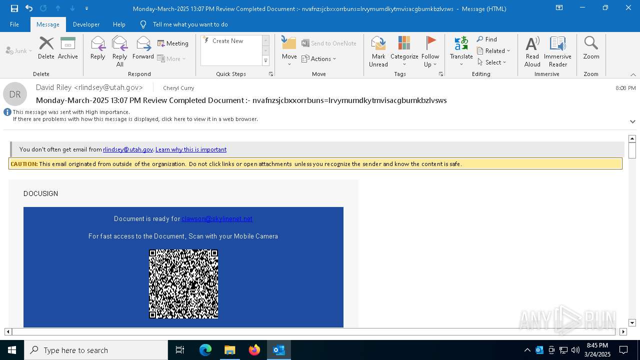Click Send to OneNote
Image resolution: width=640 pixels, height=360 pixels.
click(x=329, y=43)
